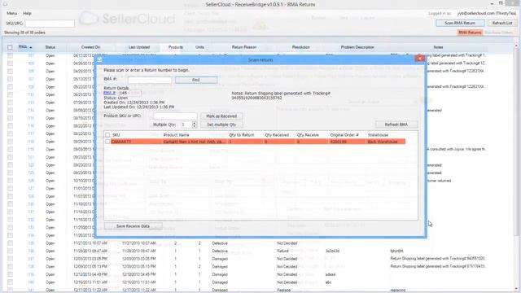Click the Original Order # column header
The image size is (521, 293).
(x=344, y=135)
